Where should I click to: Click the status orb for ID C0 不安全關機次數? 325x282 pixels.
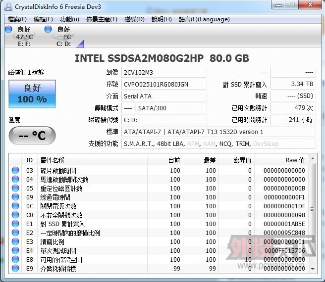[15, 215]
